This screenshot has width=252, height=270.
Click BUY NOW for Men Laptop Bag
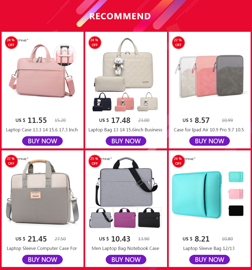tap(126, 259)
